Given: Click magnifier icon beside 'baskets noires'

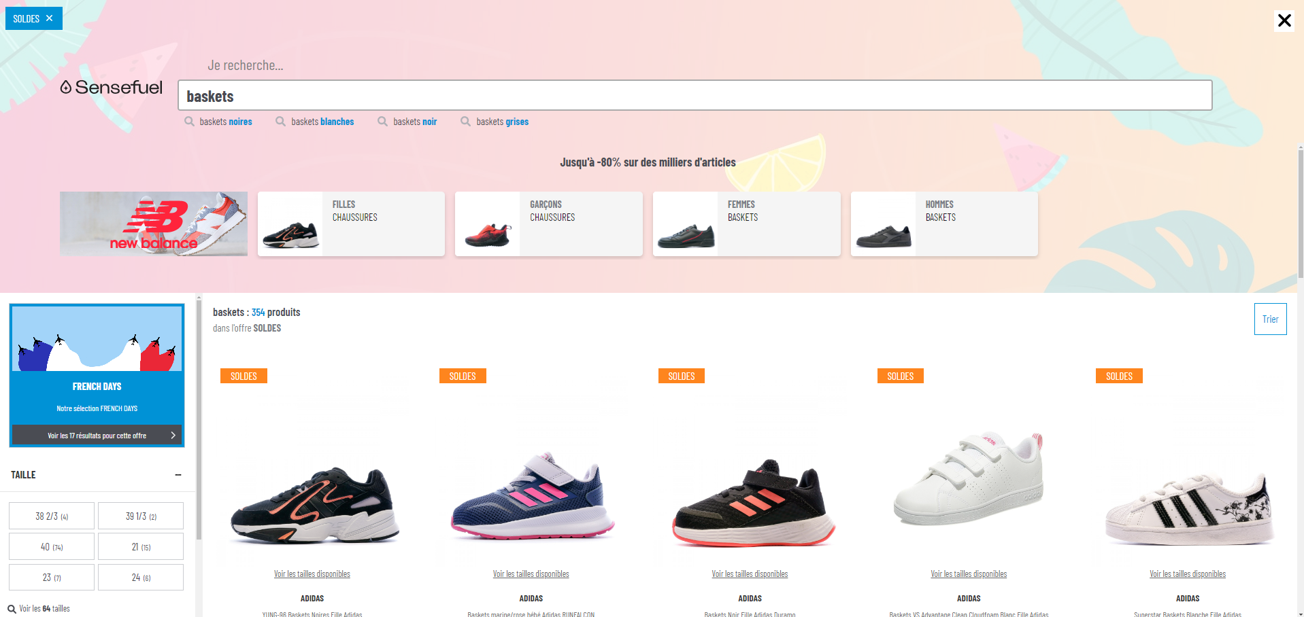Looking at the screenshot, I should point(190,122).
